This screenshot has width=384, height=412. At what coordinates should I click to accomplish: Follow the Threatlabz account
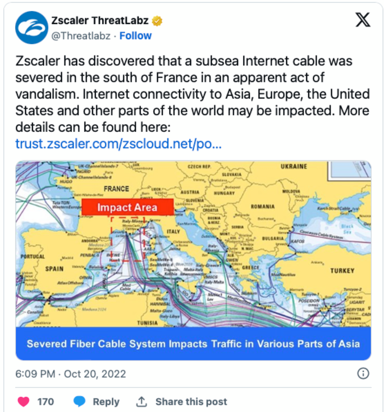(135, 36)
